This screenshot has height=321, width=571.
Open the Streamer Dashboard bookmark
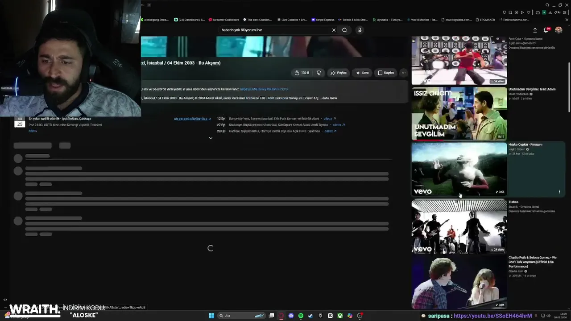(223, 20)
